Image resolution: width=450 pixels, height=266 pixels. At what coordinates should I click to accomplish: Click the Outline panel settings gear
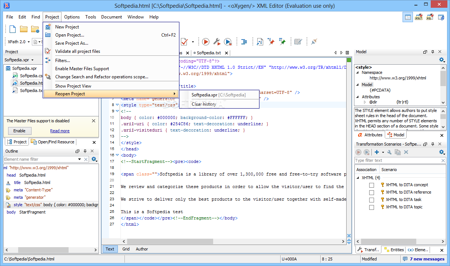click(x=94, y=159)
